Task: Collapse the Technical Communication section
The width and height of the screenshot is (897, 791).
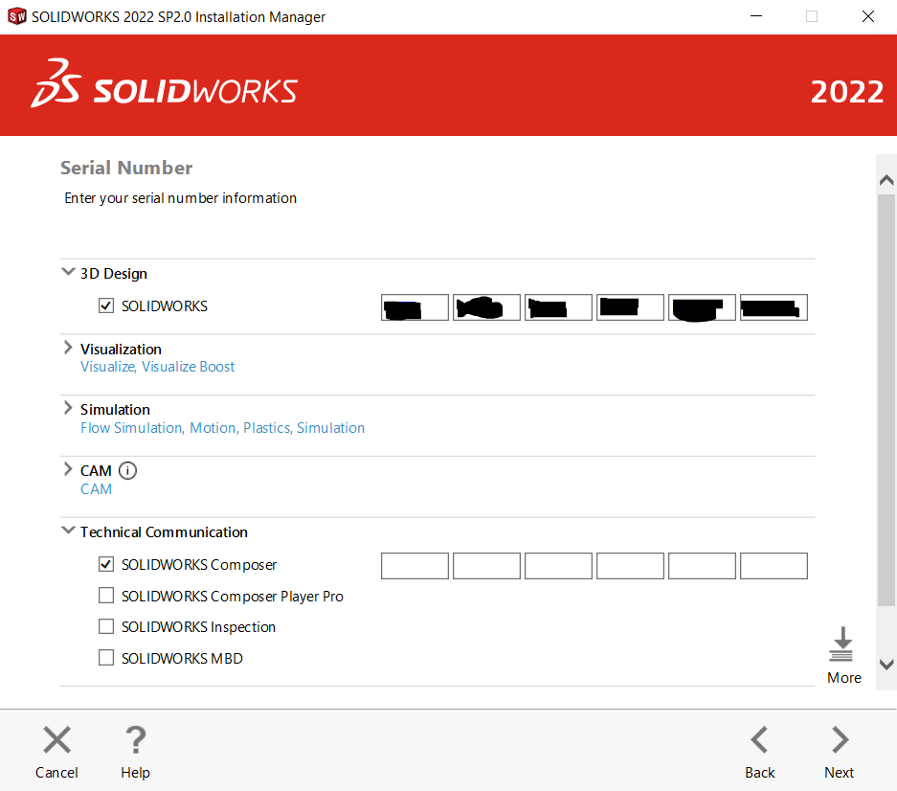Action: [x=68, y=531]
